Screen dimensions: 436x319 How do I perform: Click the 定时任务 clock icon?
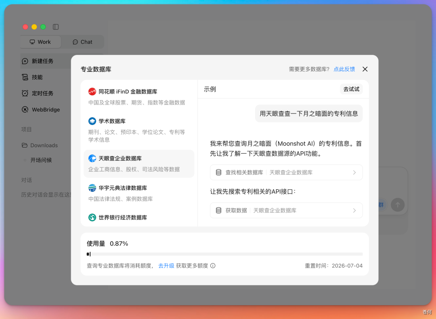point(25,94)
